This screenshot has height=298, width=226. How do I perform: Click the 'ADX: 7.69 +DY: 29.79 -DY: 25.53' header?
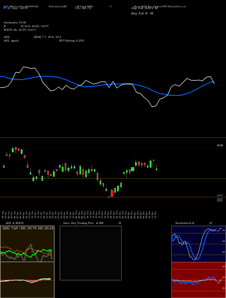(x=28, y=228)
